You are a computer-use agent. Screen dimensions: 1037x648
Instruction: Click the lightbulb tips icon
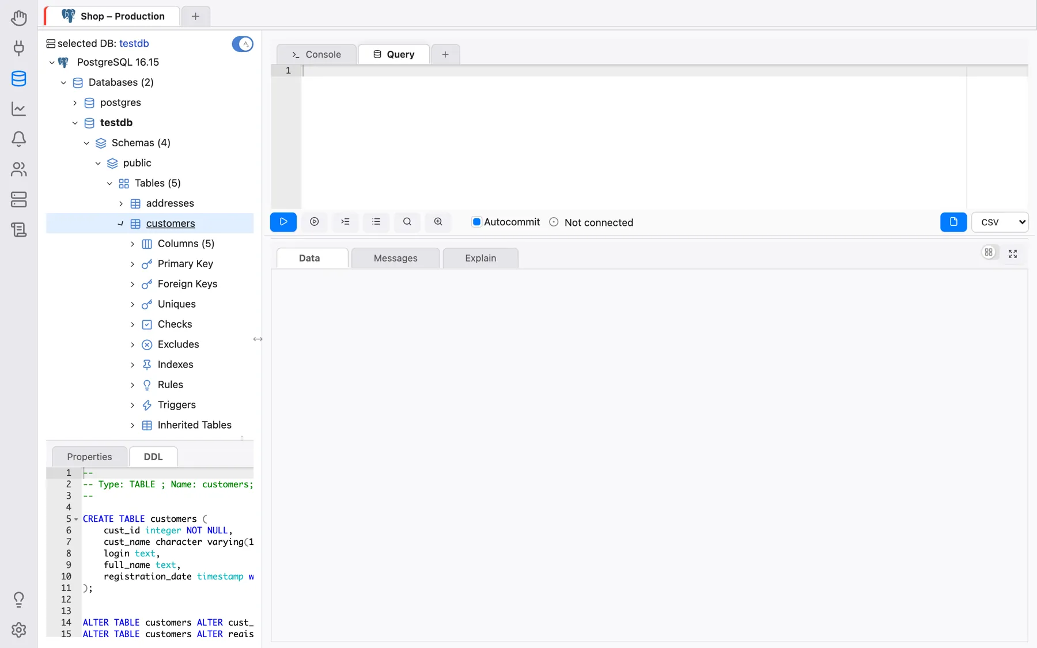pos(18,600)
